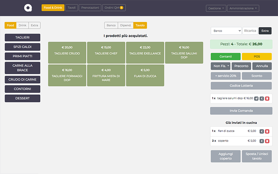Image resolution: width=278 pixels, height=174 pixels.
Task: Delete coperto row with trash icon
Action: click(267, 141)
